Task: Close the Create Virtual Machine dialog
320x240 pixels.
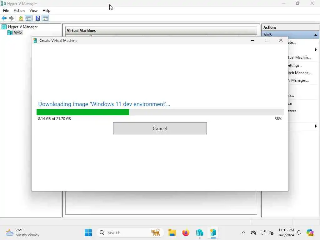Action: click(x=281, y=40)
